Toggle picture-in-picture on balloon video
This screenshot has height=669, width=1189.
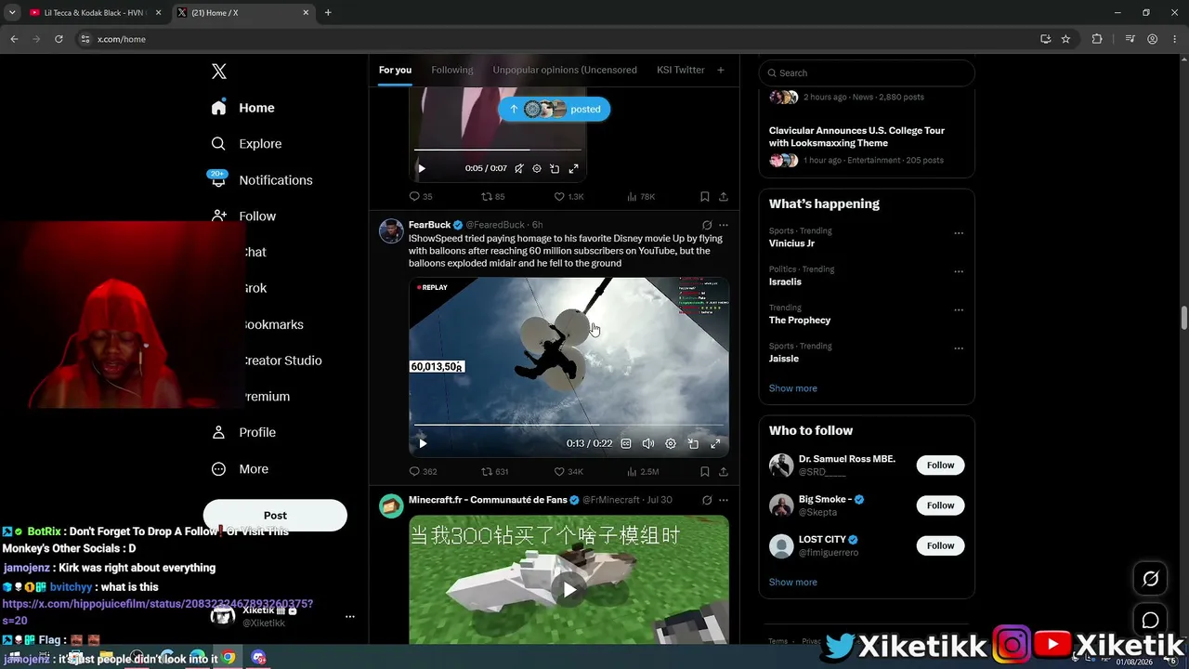click(x=693, y=443)
